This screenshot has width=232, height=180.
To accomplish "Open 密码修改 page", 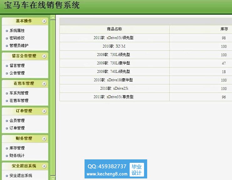I will click(17, 38).
